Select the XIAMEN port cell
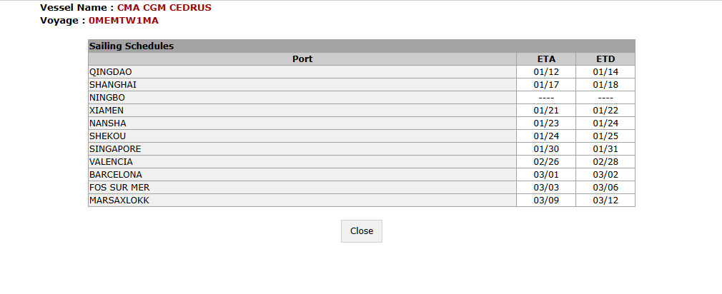Viewport: 722px width, 294px height. coord(107,111)
